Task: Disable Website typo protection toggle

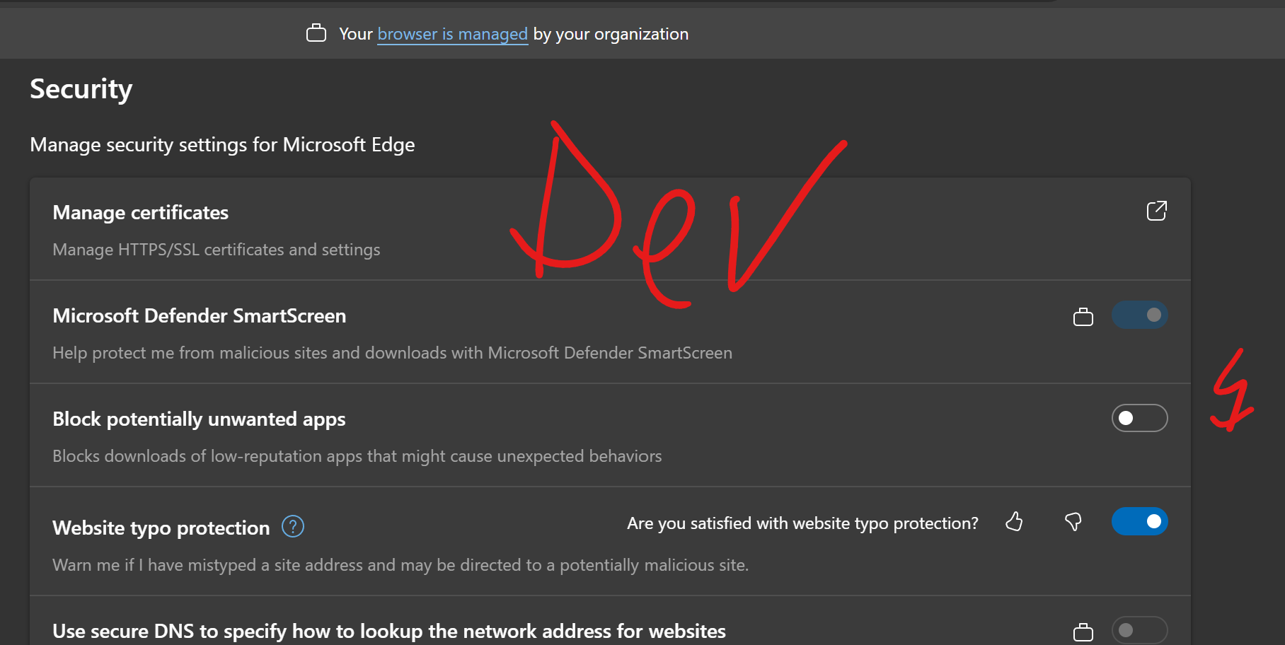Action: (1139, 522)
